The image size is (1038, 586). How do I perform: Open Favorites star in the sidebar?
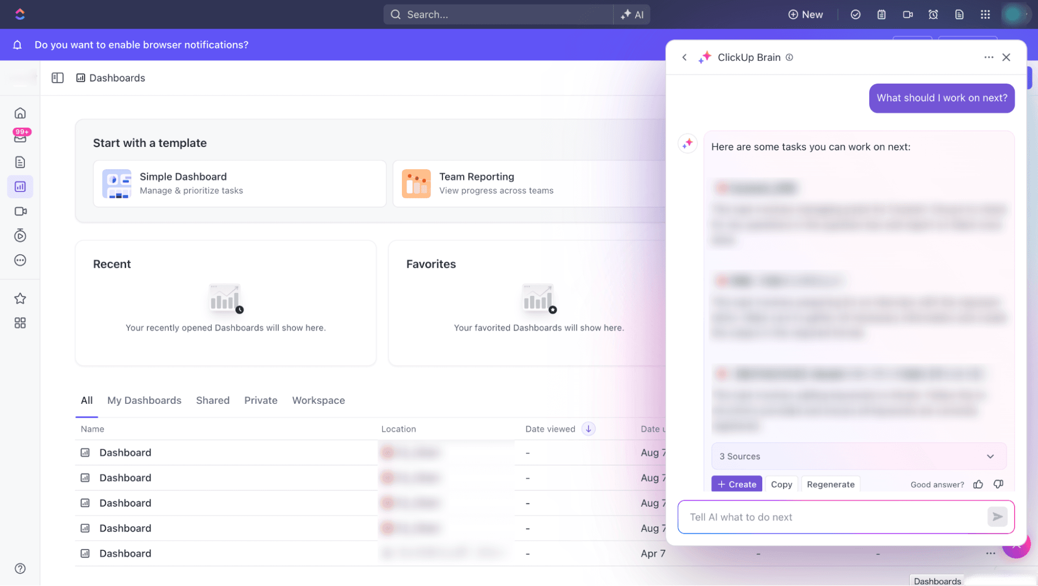(20, 298)
